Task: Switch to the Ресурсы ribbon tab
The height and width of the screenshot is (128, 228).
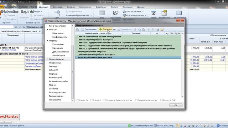Action: (71, 7)
